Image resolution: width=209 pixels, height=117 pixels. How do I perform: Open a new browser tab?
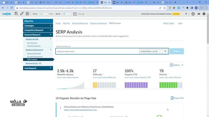175,2
